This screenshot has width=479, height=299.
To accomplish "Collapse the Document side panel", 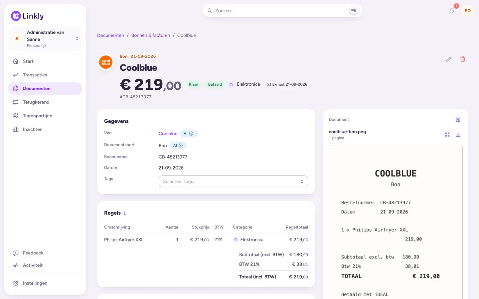I will point(458,120).
